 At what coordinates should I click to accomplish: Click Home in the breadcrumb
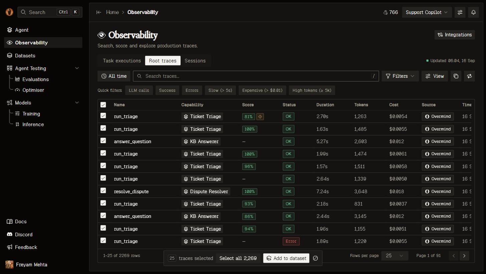click(x=112, y=12)
